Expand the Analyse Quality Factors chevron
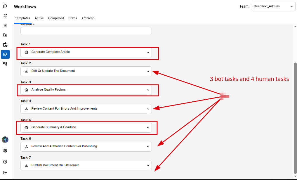Image resolution: width=297 pixels, height=180 pixels. click(148, 90)
